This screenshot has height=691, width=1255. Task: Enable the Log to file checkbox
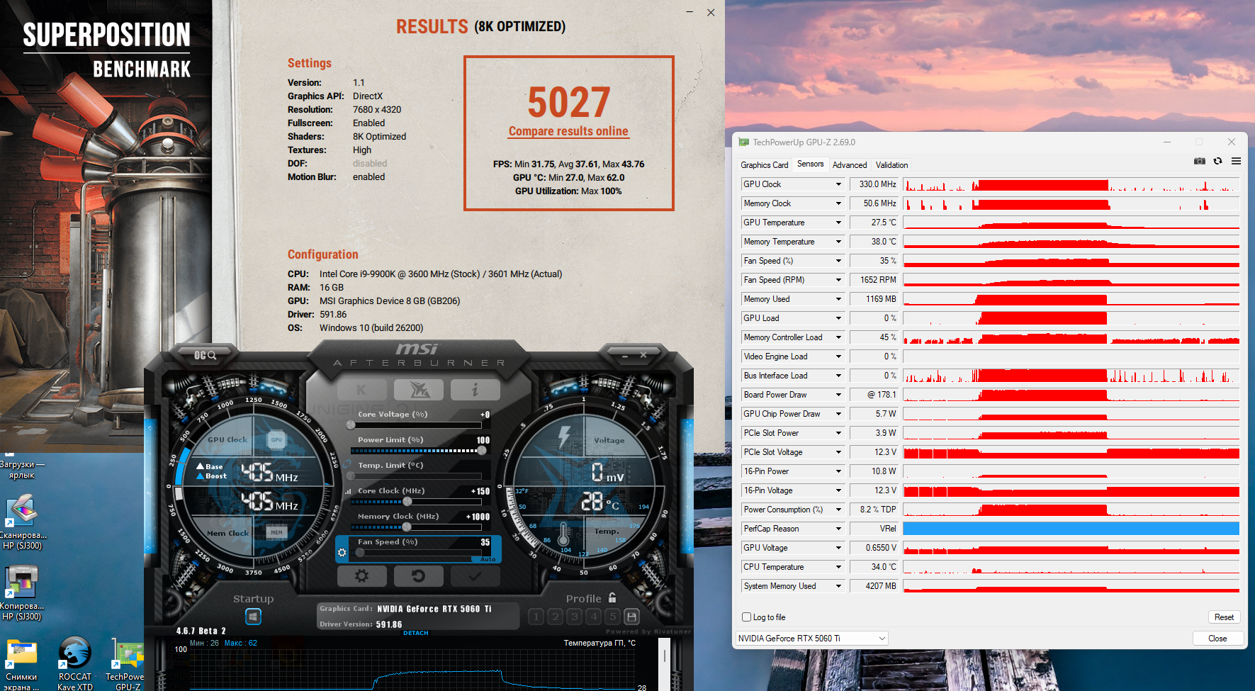(746, 617)
